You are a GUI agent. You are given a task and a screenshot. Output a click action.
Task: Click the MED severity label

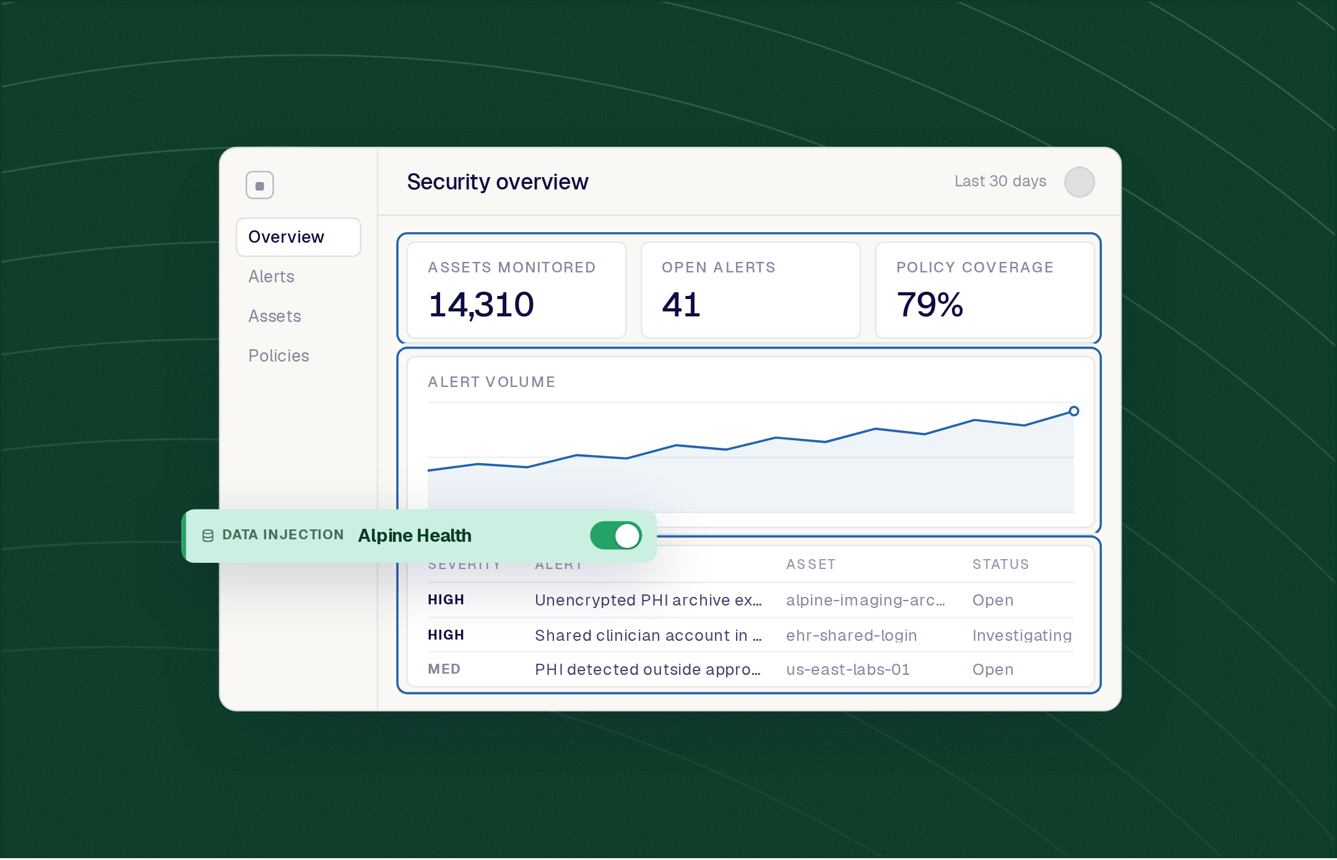(444, 669)
